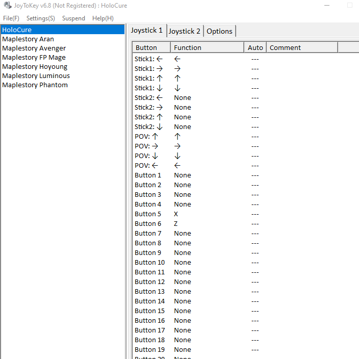
Task: Select the Button 15 row
Action: click(x=245, y=311)
